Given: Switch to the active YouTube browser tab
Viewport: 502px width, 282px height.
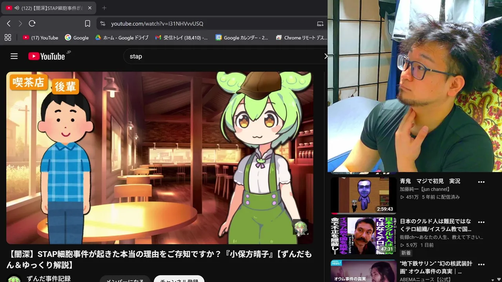Looking at the screenshot, I should click(x=49, y=8).
